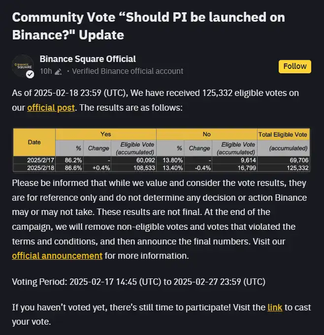Click the 'Total Eligible Vote' column header

tap(283, 134)
